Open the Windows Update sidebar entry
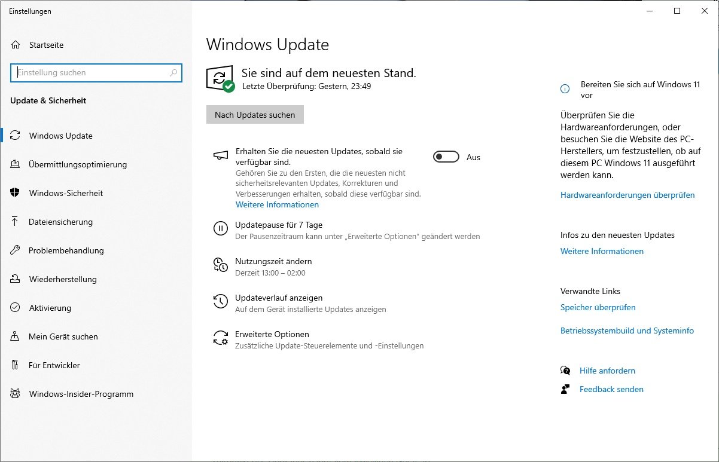This screenshot has width=719, height=462. click(96, 136)
